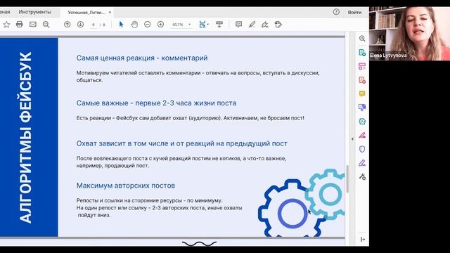This screenshot has width=450, height=253.
Task: Activate the hand pan tool
Action: tap(134, 25)
